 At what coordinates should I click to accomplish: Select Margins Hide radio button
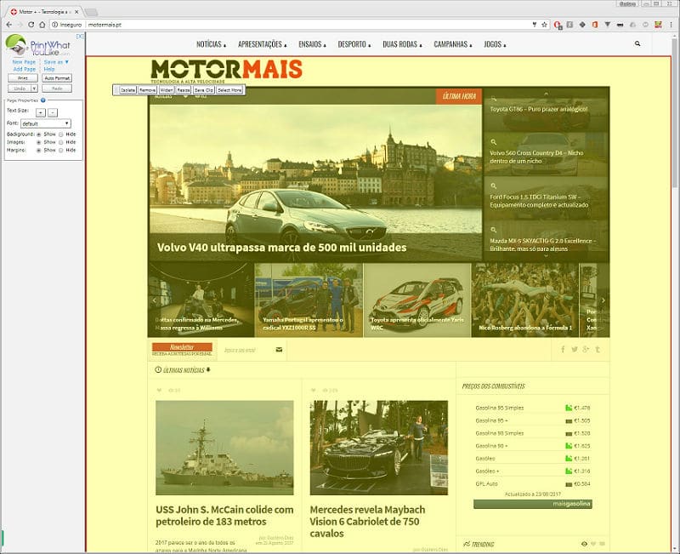coord(60,151)
